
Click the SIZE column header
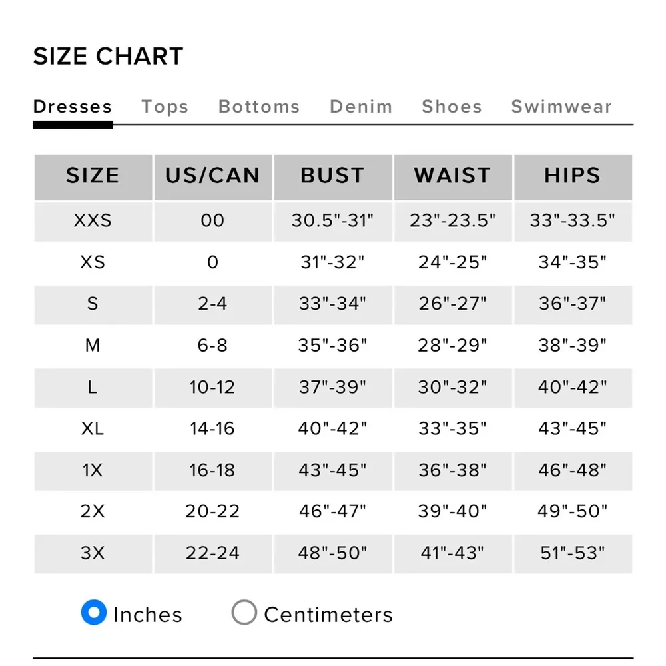[93, 176]
